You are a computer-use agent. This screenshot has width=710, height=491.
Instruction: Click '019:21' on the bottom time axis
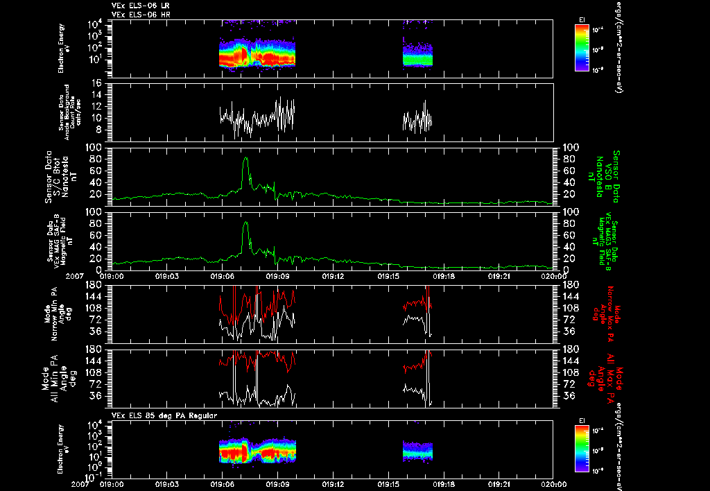(500, 484)
